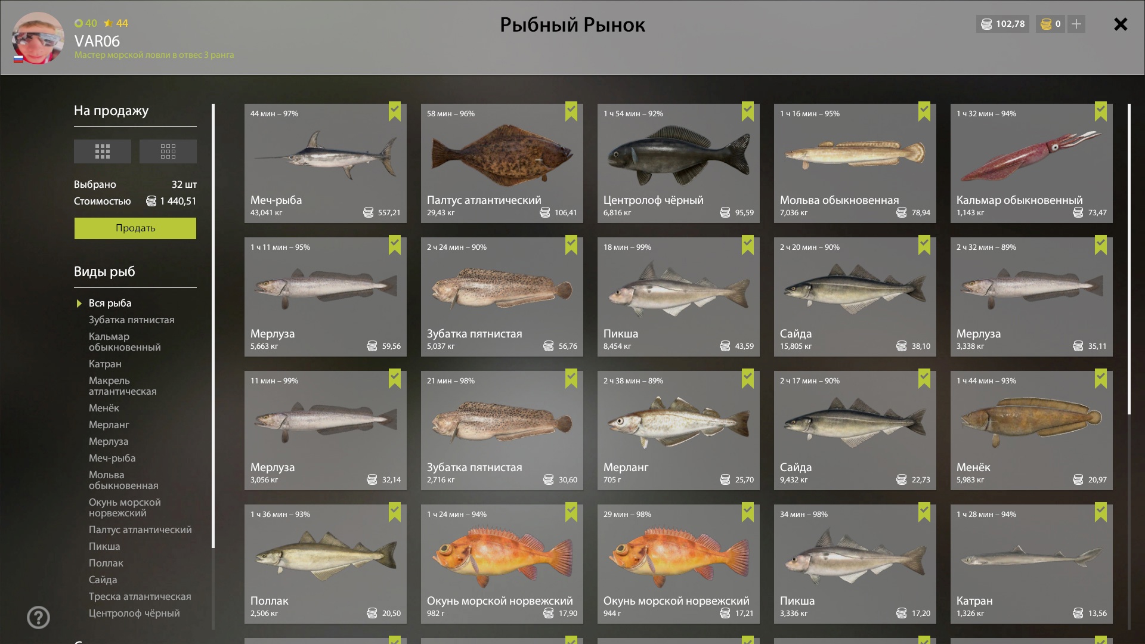Screen dimensions: 1145x644
Task: Choose Катран in fish types list
Action: tap(105, 364)
